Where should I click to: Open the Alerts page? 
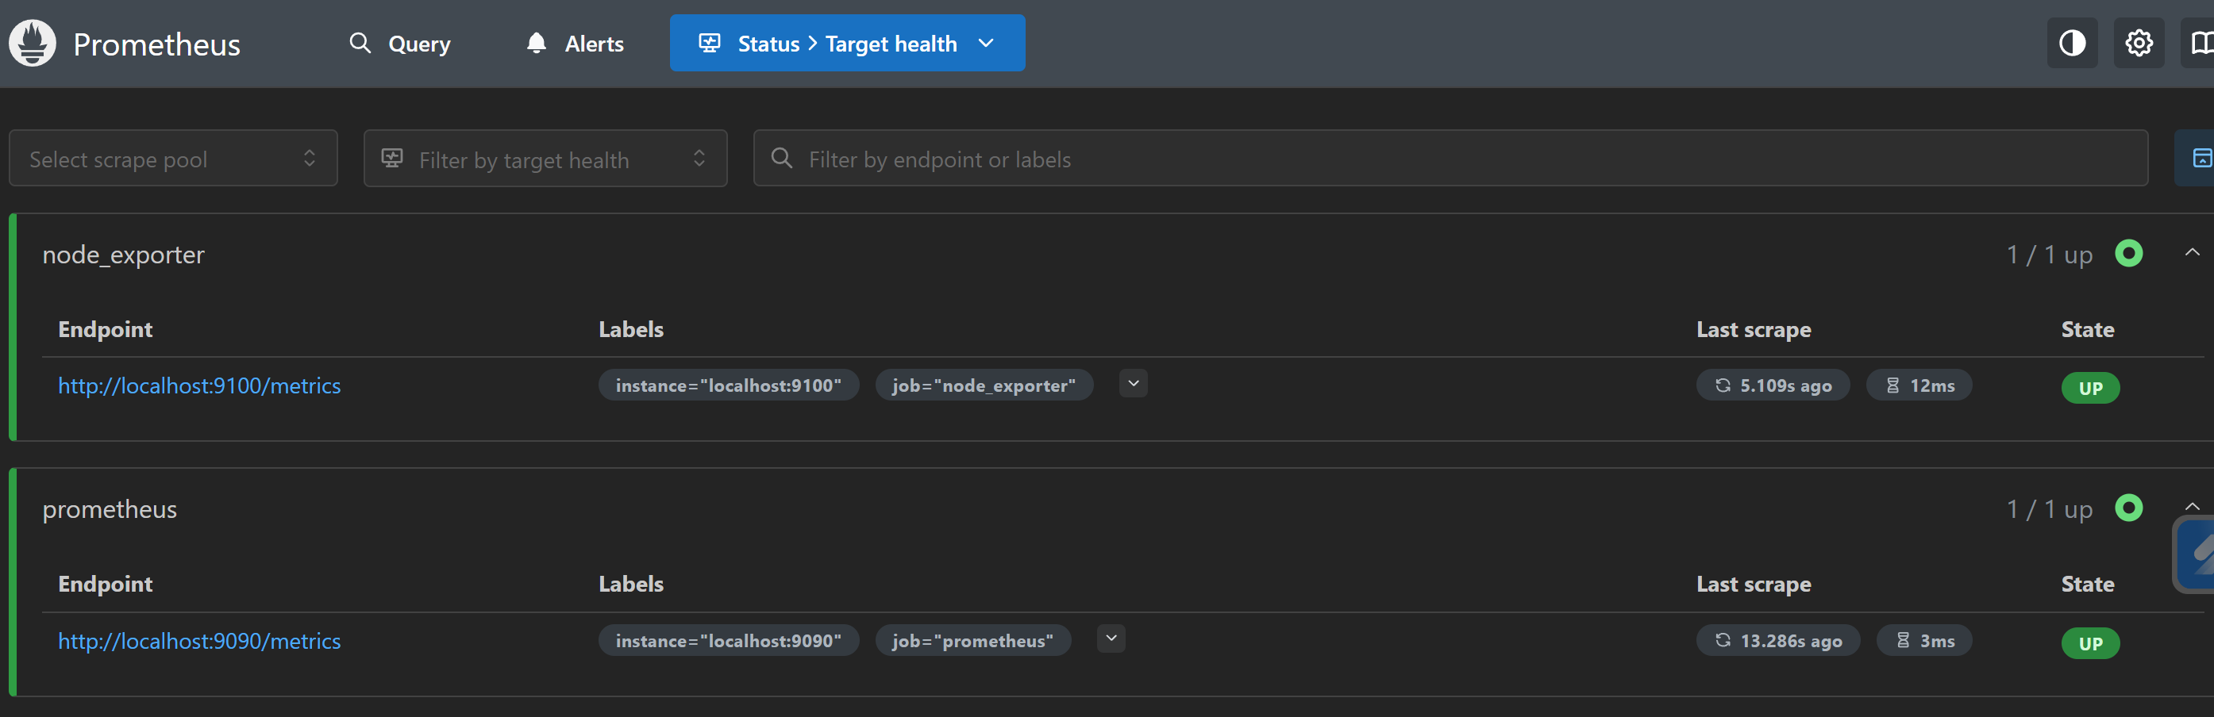point(575,43)
